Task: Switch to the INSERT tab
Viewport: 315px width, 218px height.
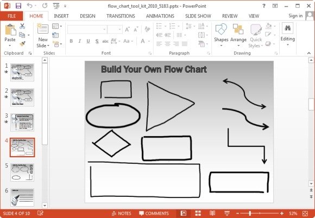Action: pos(61,16)
